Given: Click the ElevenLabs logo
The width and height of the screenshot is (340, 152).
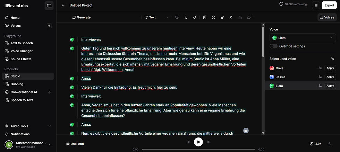Looking at the screenshot, I should coord(16,6).
